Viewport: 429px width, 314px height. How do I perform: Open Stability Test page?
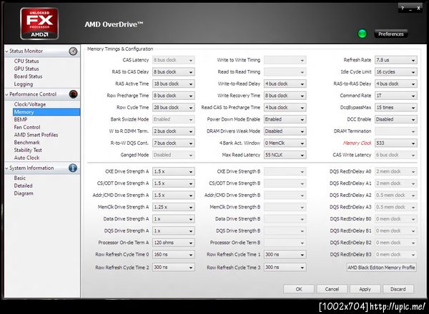point(28,150)
